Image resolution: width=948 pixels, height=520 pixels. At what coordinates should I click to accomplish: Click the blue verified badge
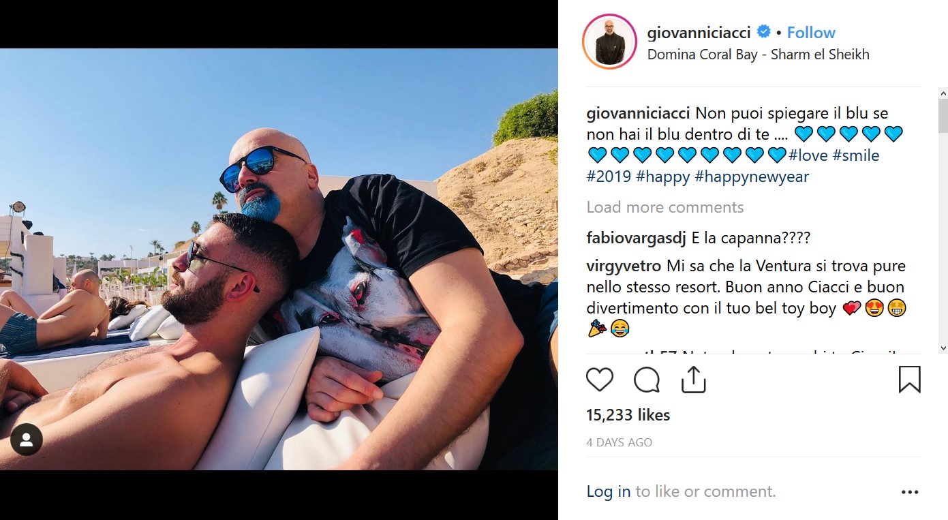tap(764, 32)
